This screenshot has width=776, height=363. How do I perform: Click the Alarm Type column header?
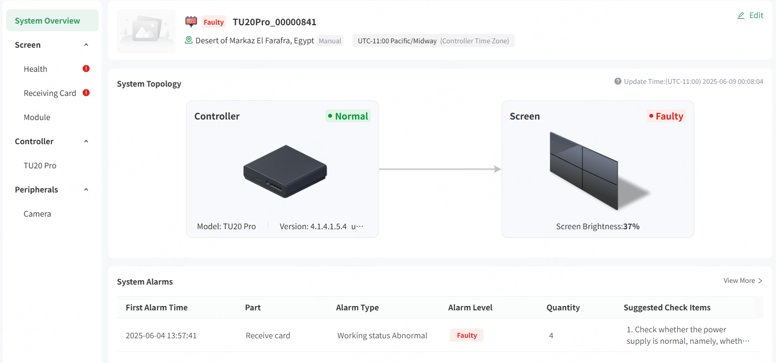click(357, 308)
